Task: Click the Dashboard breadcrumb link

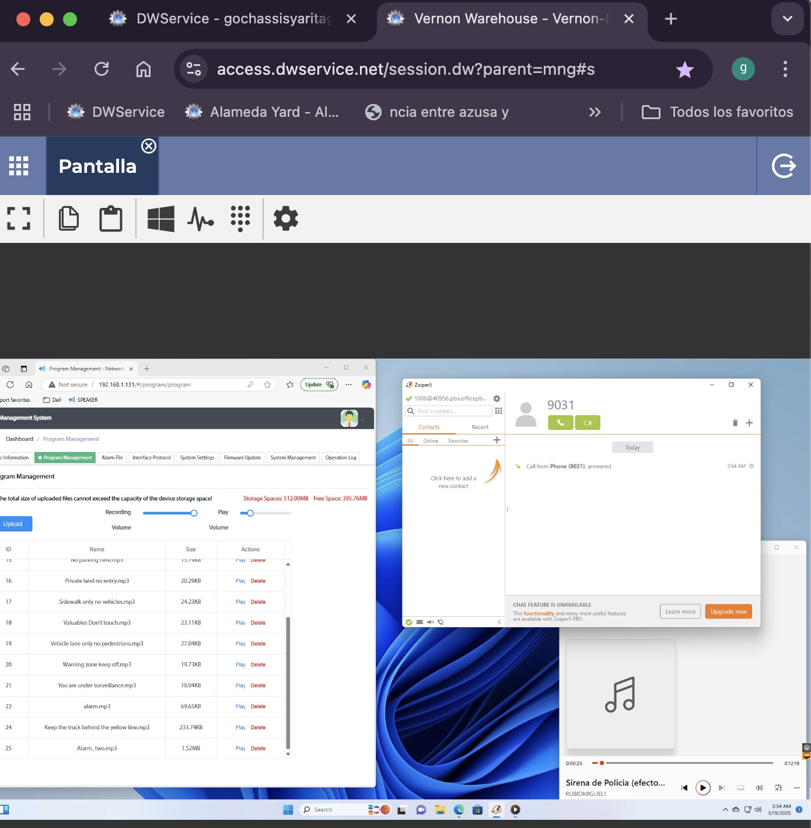Action: [20, 439]
